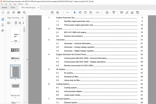The width and height of the screenshot is (156, 104).
Task: Add document to starred with star icon
Action: point(8,12)
